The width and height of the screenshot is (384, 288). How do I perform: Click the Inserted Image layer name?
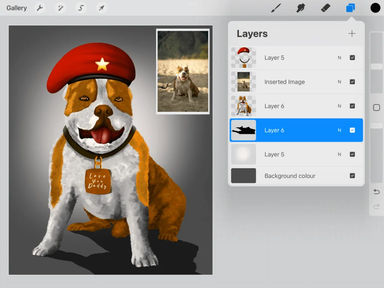click(x=285, y=82)
